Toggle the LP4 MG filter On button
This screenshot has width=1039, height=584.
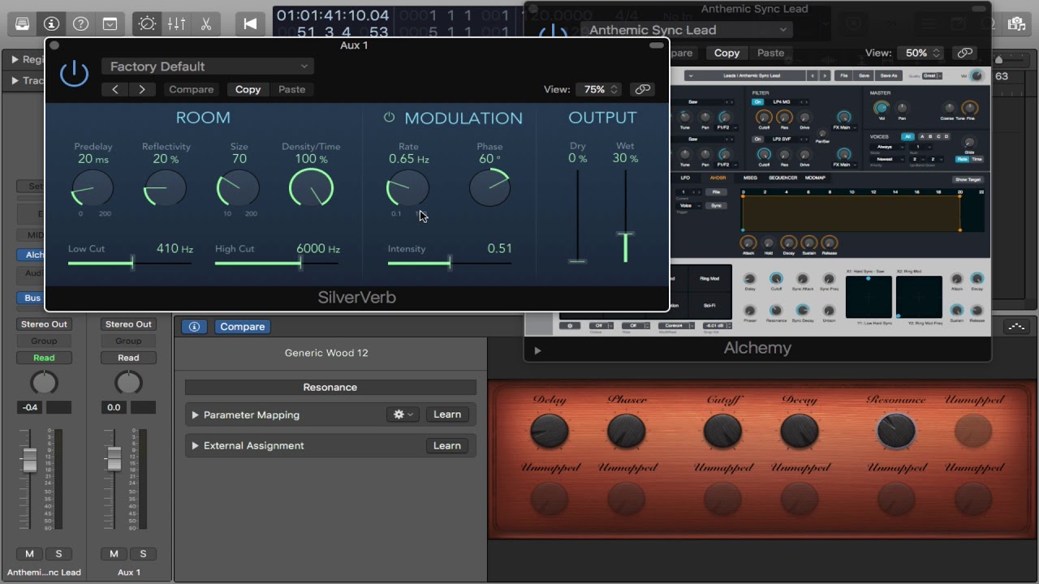[757, 102]
